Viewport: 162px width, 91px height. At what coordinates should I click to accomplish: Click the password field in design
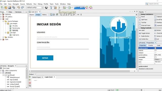coord(63,47)
